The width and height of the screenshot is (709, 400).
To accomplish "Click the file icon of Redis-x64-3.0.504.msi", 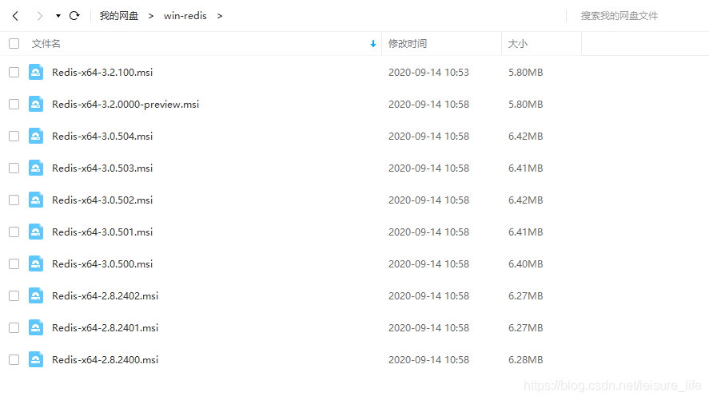I will [36, 137].
